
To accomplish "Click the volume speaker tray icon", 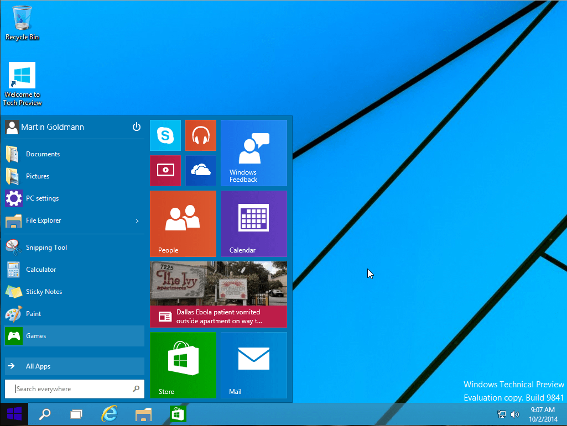I will coord(515,414).
